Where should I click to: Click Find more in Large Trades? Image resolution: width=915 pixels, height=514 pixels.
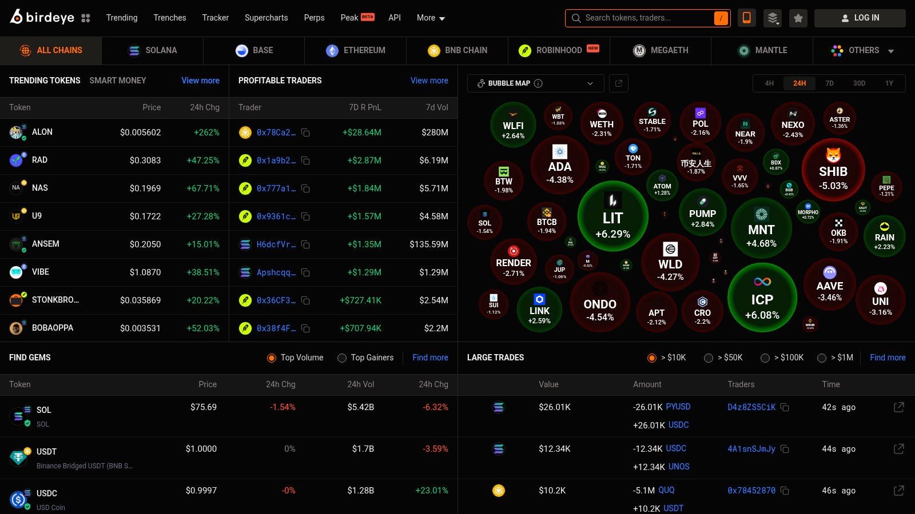click(x=888, y=358)
